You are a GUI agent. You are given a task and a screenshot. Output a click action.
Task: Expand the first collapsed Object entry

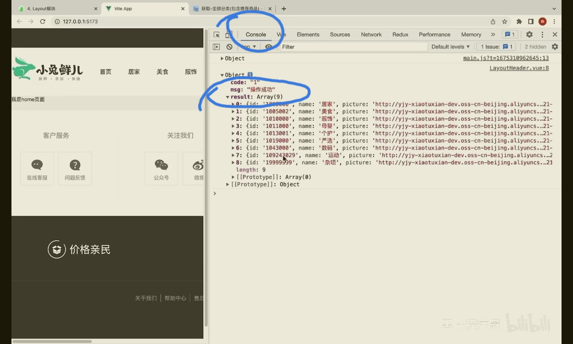tap(222, 58)
